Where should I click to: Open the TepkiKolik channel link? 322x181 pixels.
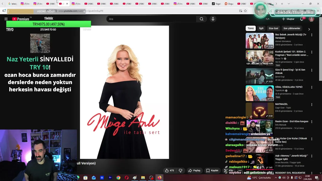pos(280,90)
